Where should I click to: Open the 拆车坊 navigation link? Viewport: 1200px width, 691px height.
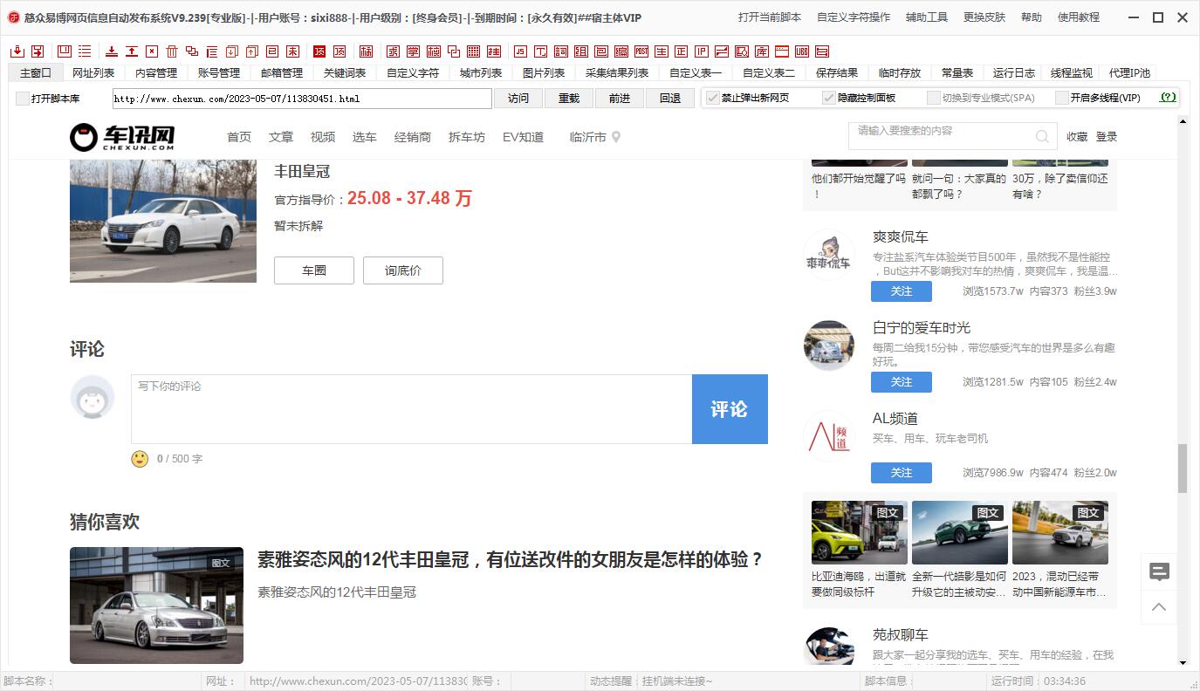pyautogui.click(x=467, y=137)
